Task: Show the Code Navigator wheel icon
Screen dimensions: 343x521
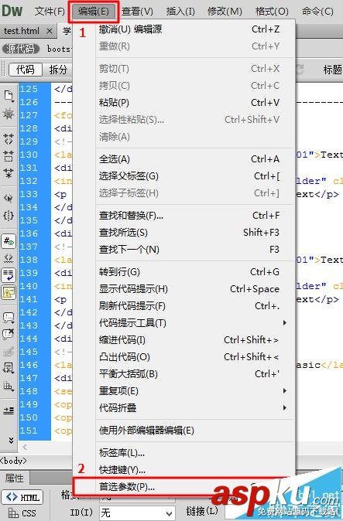Action: [x=9, y=114]
